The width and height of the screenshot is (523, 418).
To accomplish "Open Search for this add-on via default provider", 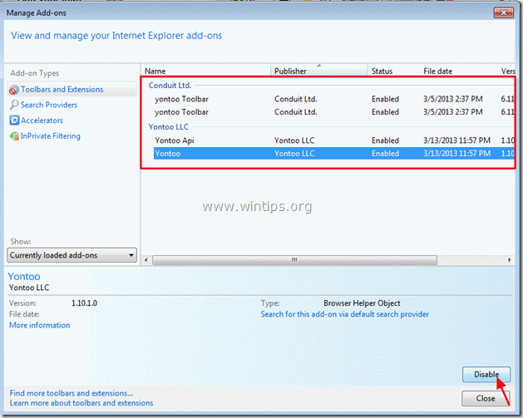I will [344, 314].
